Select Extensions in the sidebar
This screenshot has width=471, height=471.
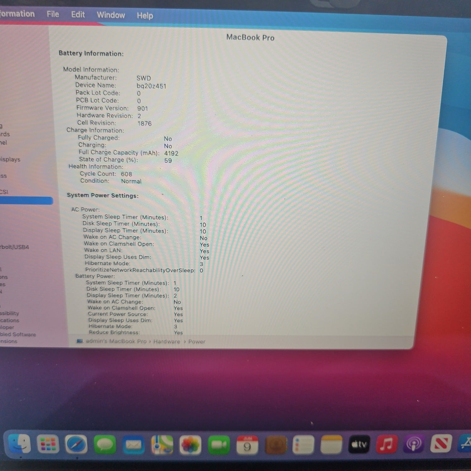point(8,341)
